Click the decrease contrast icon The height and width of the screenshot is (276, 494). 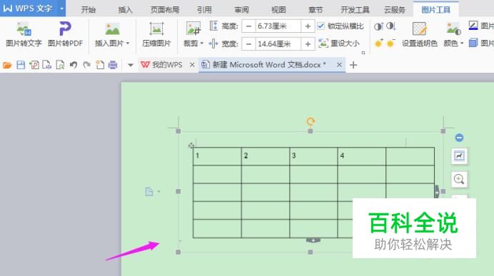(x=390, y=26)
